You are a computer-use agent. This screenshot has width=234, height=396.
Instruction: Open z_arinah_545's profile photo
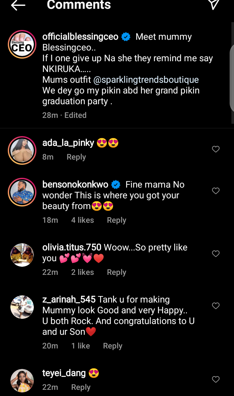click(x=22, y=307)
